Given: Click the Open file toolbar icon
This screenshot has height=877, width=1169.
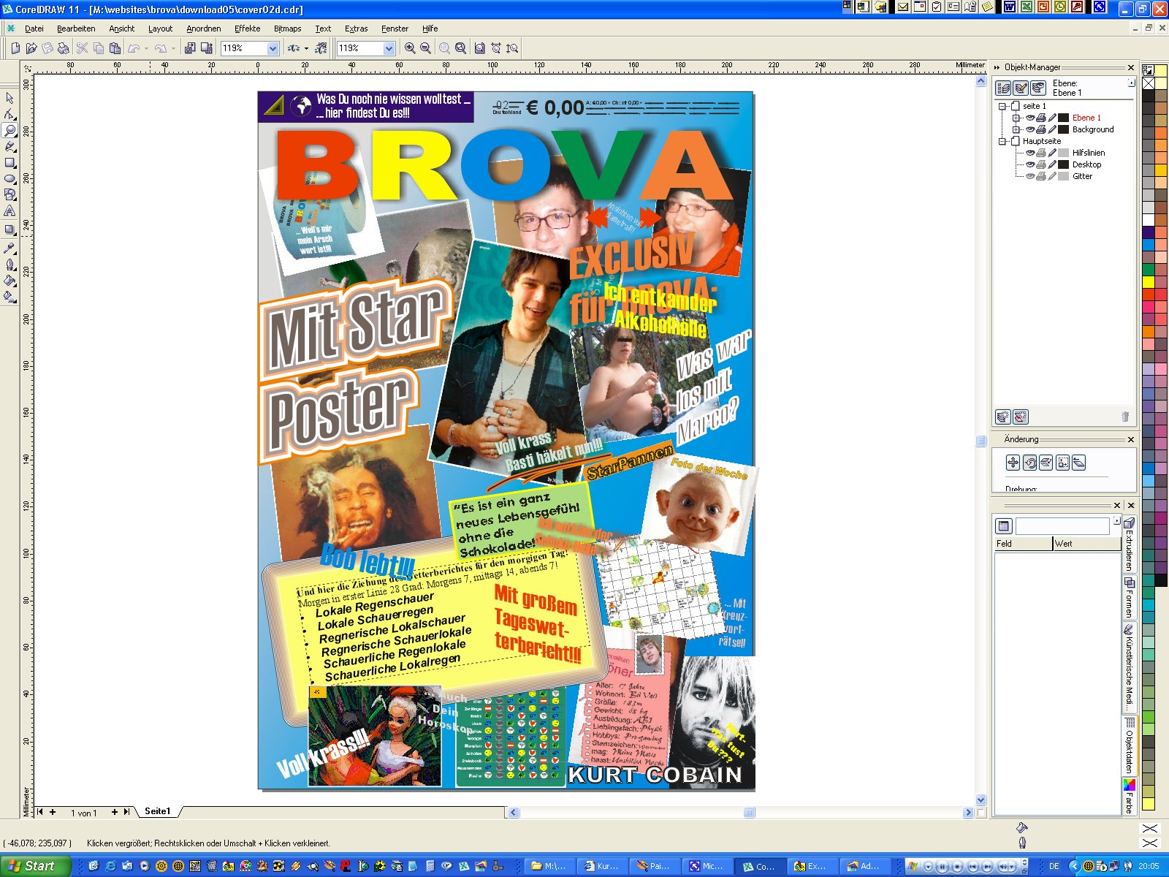Looking at the screenshot, I should (31, 48).
